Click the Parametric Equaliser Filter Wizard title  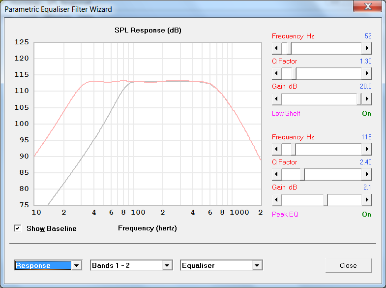pyautogui.click(x=58, y=9)
